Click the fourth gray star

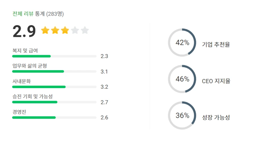click(x=75, y=30)
